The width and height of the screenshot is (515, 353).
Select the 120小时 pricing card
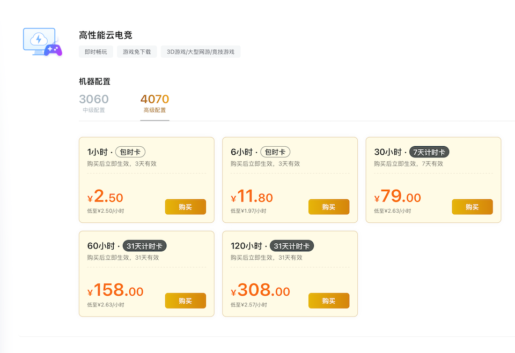290,273
